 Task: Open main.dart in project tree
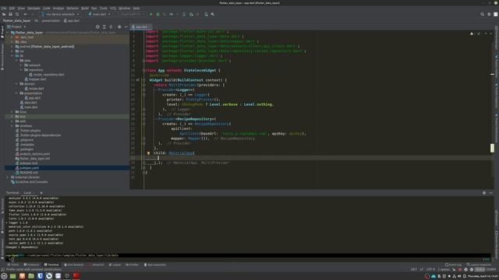(x=30, y=107)
